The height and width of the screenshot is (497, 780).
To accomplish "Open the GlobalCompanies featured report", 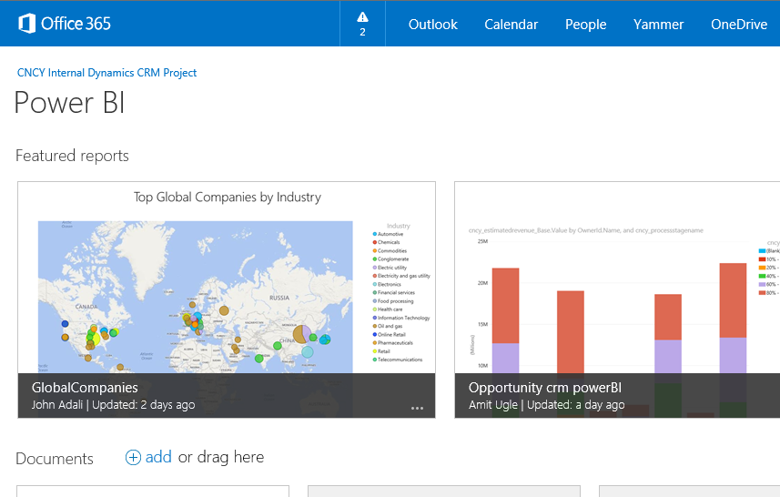I will (85, 388).
